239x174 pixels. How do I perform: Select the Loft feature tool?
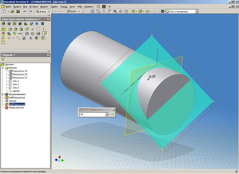point(31,24)
